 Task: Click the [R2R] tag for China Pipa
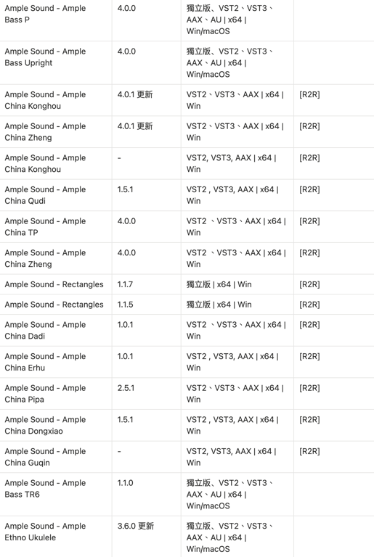click(309, 388)
